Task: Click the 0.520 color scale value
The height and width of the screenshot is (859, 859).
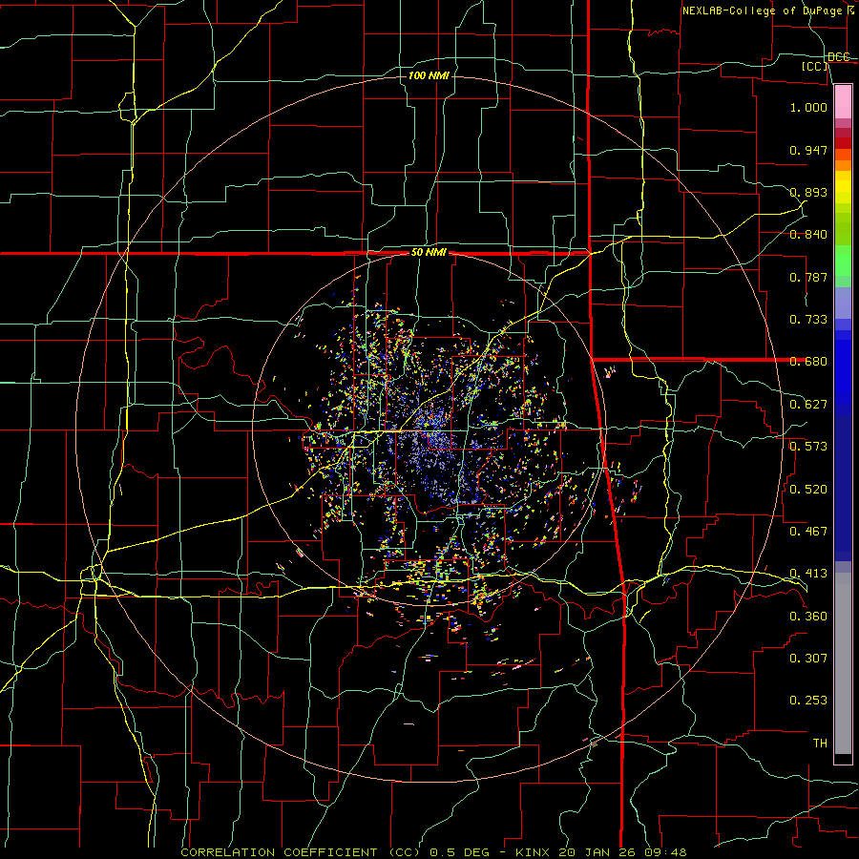Action: tap(808, 490)
